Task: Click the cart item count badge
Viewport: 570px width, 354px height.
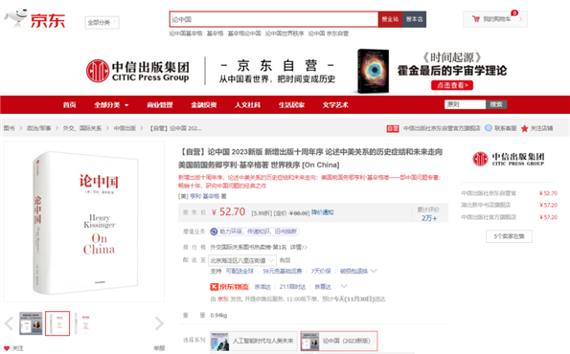Action: 514,13
